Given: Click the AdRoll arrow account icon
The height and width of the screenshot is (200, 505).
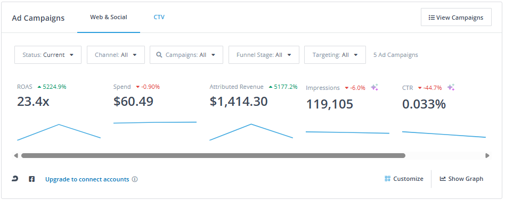Looking at the screenshot, I should (15, 179).
